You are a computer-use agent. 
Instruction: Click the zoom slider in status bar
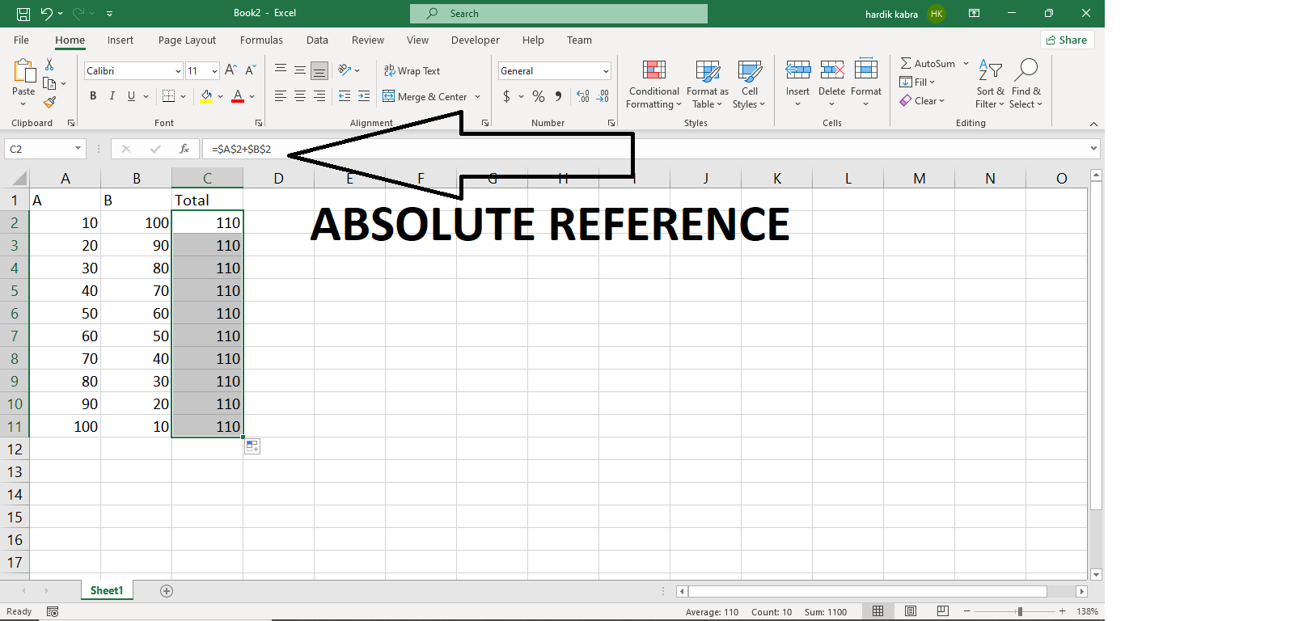(x=1020, y=612)
